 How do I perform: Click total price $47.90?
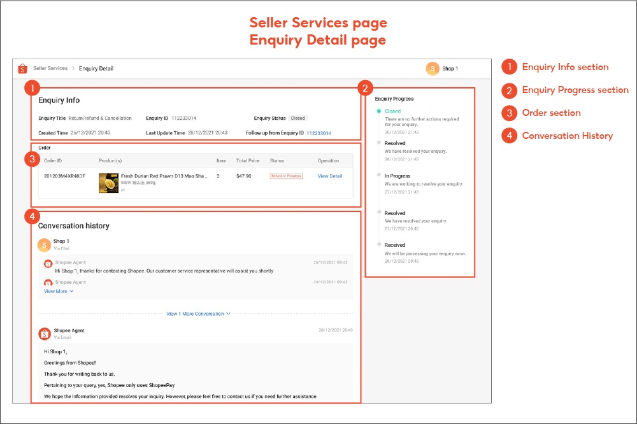pyautogui.click(x=244, y=176)
